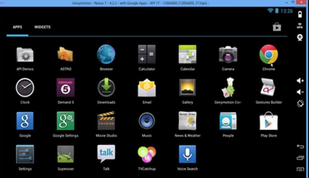Launch the Movie Studio app
The width and height of the screenshot is (309, 178).
(x=106, y=121)
